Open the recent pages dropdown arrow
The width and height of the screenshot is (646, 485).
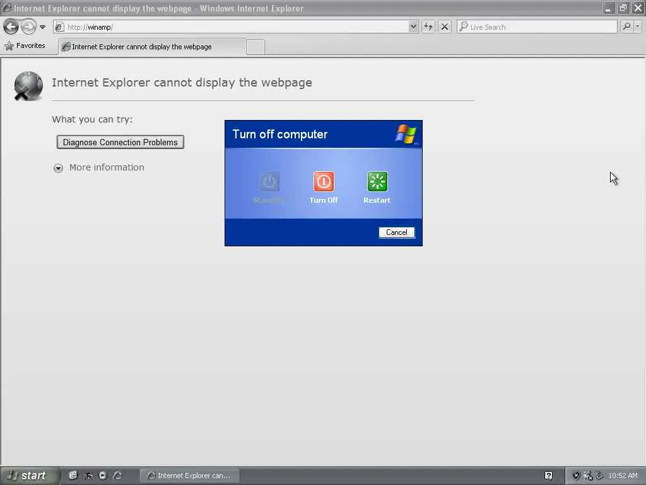coord(42,27)
